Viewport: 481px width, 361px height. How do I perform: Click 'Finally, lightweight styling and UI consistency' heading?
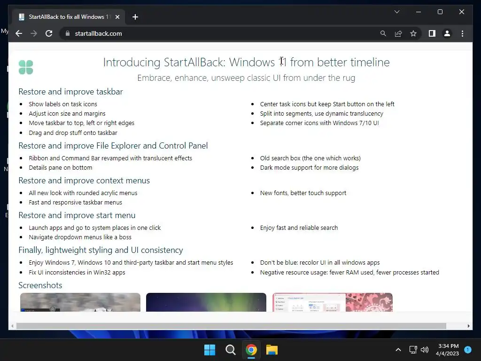101,250
